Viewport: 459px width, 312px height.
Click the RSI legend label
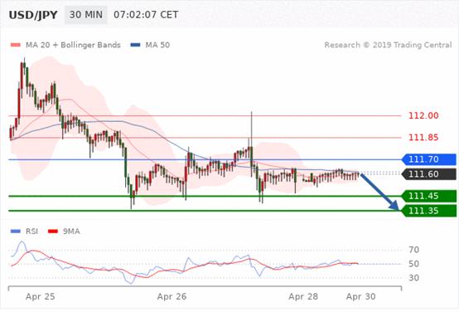coord(32,232)
